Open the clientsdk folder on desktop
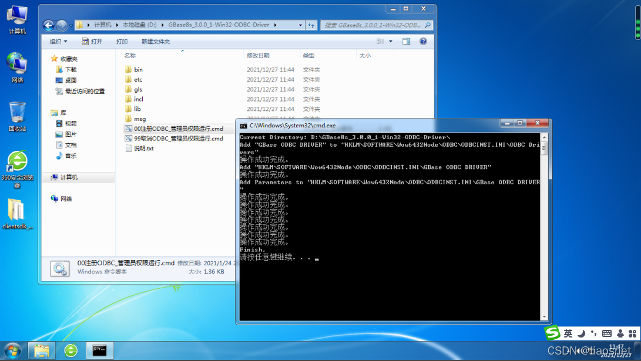This screenshot has width=641, height=361. [x=17, y=214]
